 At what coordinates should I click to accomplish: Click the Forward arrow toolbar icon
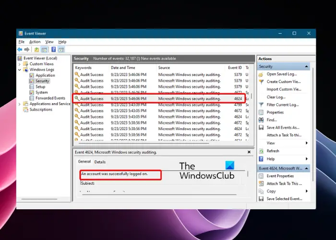(27, 50)
